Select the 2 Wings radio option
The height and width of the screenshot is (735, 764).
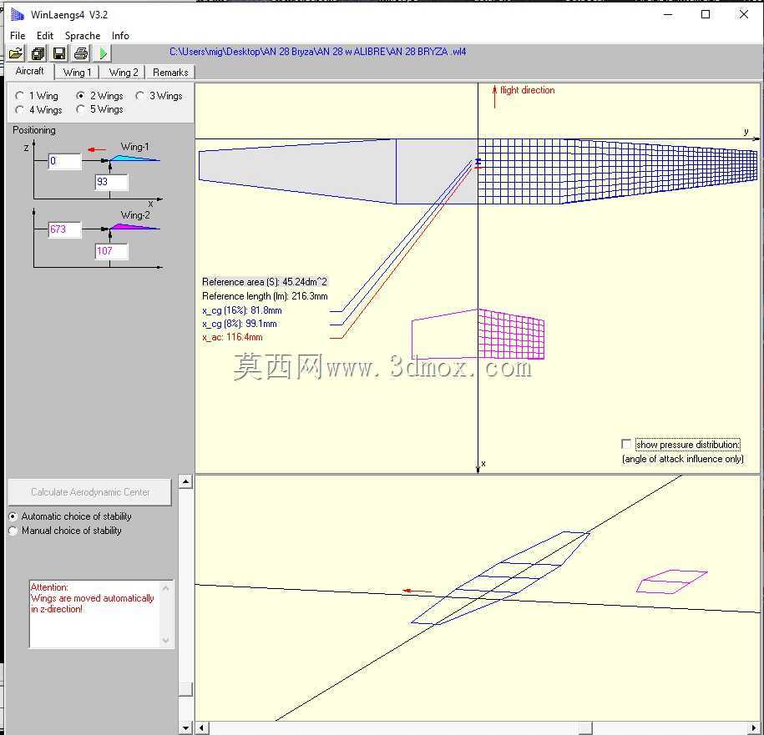tap(100, 96)
